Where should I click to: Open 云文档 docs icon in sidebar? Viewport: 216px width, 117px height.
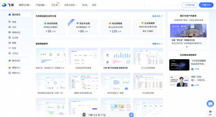[9, 37]
